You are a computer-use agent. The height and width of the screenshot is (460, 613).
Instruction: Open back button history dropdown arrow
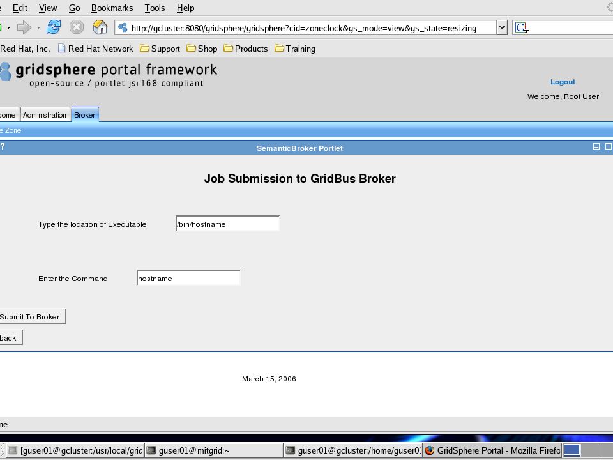point(8,27)
